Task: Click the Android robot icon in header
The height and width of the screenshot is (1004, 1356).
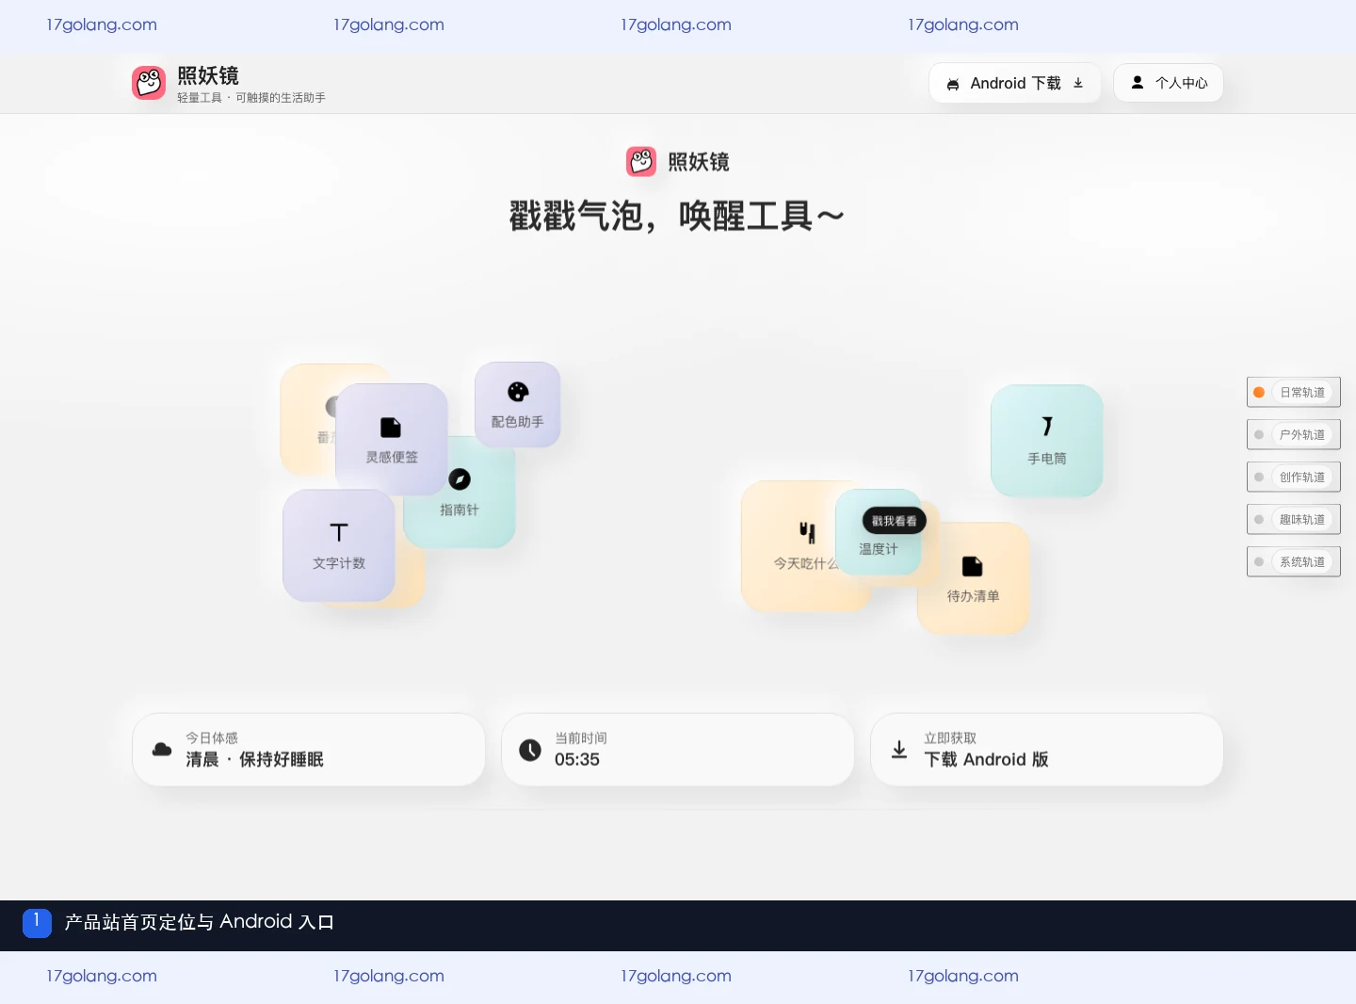Action: pyautogui.click(x=953, y=84)
